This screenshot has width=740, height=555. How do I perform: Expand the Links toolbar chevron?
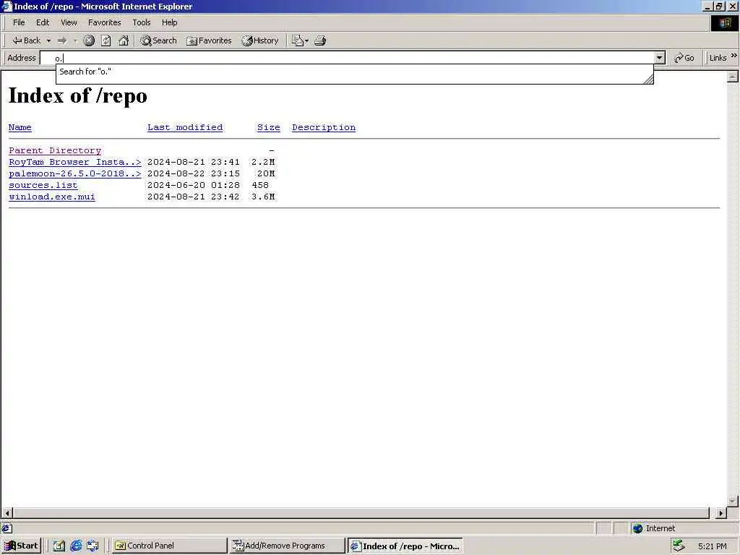734,56
